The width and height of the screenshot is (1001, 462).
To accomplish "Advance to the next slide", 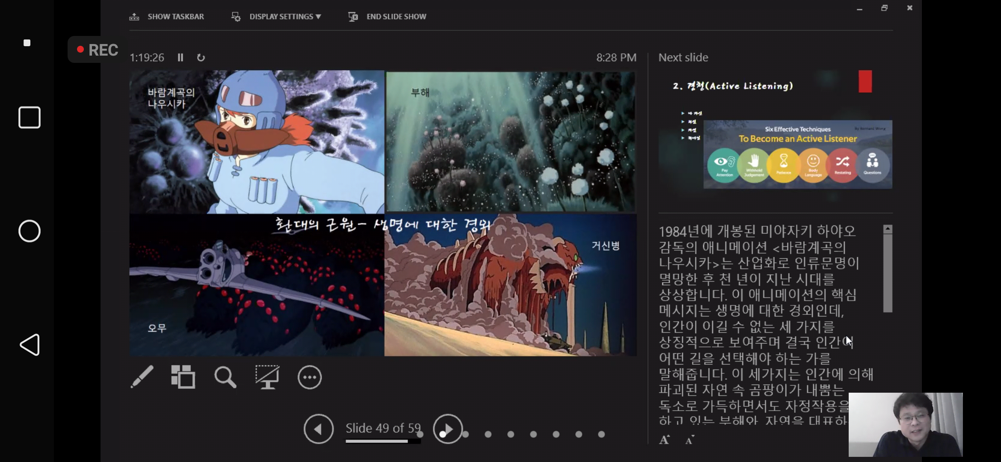I will [448, 429].
